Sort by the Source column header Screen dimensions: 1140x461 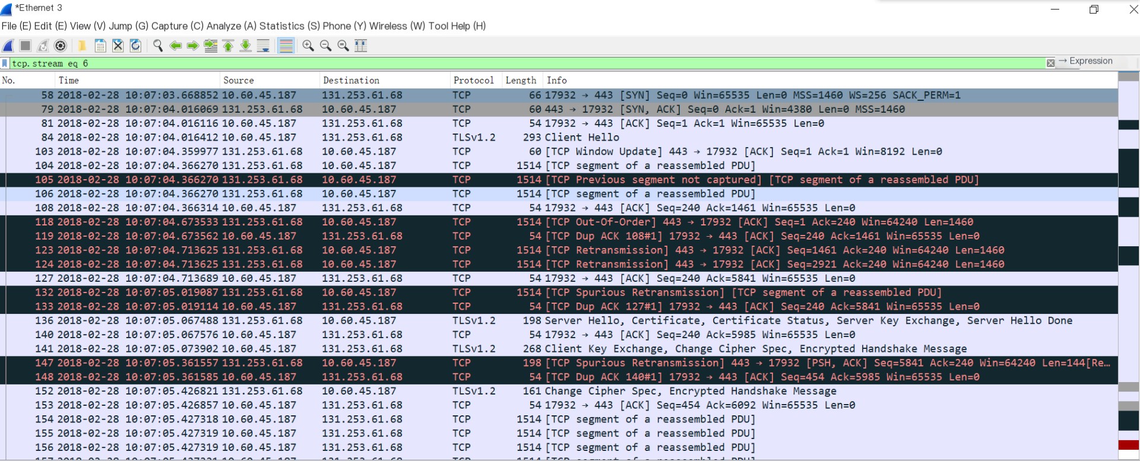coord(270,80)
